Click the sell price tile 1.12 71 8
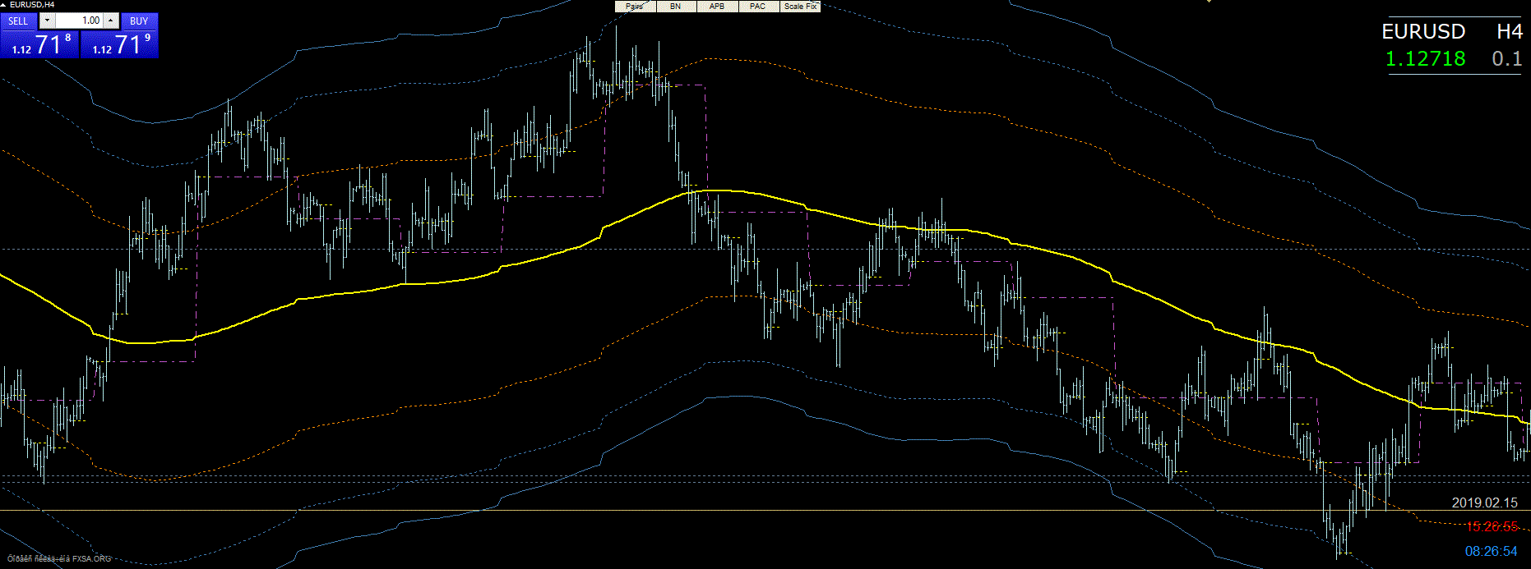1531x569 pixels. click(39, 44)
